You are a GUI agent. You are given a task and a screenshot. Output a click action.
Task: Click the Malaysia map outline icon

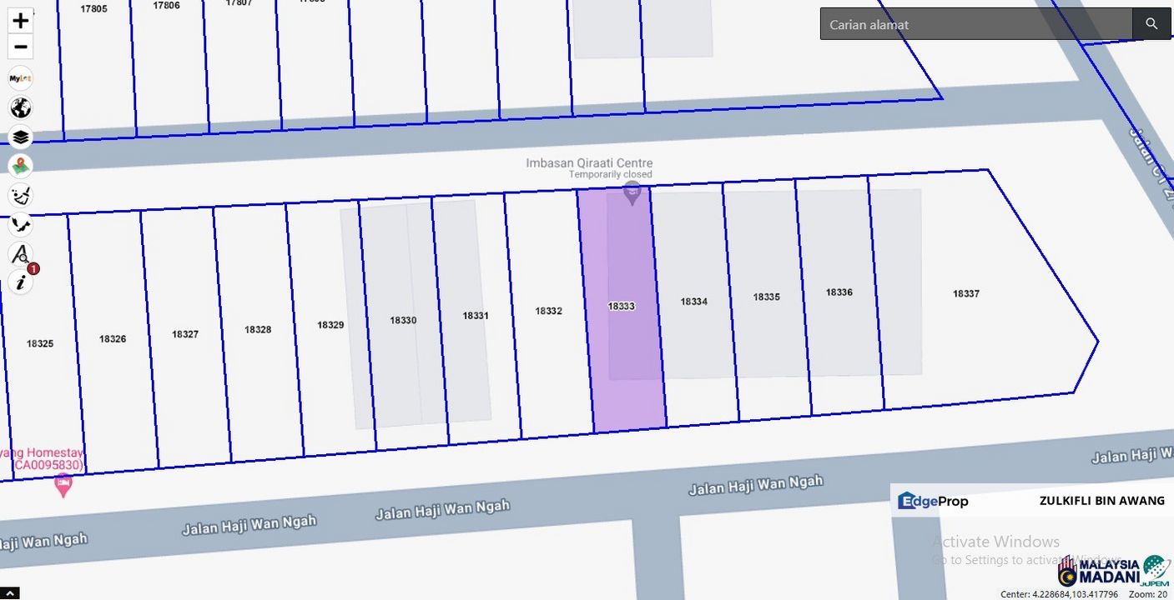tap(21, 224)
